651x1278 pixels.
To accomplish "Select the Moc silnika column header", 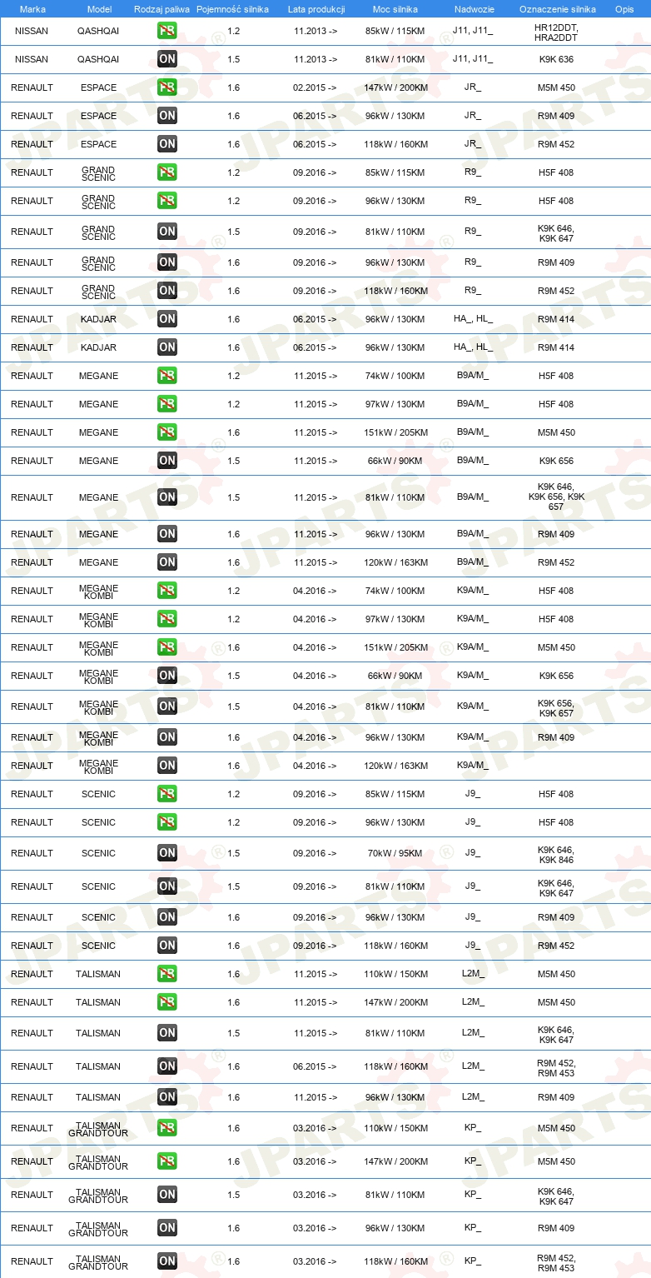I will pyautogui.click(x=395, y=9).
